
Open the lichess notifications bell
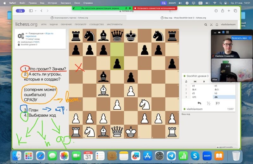(x=217, y=24)
